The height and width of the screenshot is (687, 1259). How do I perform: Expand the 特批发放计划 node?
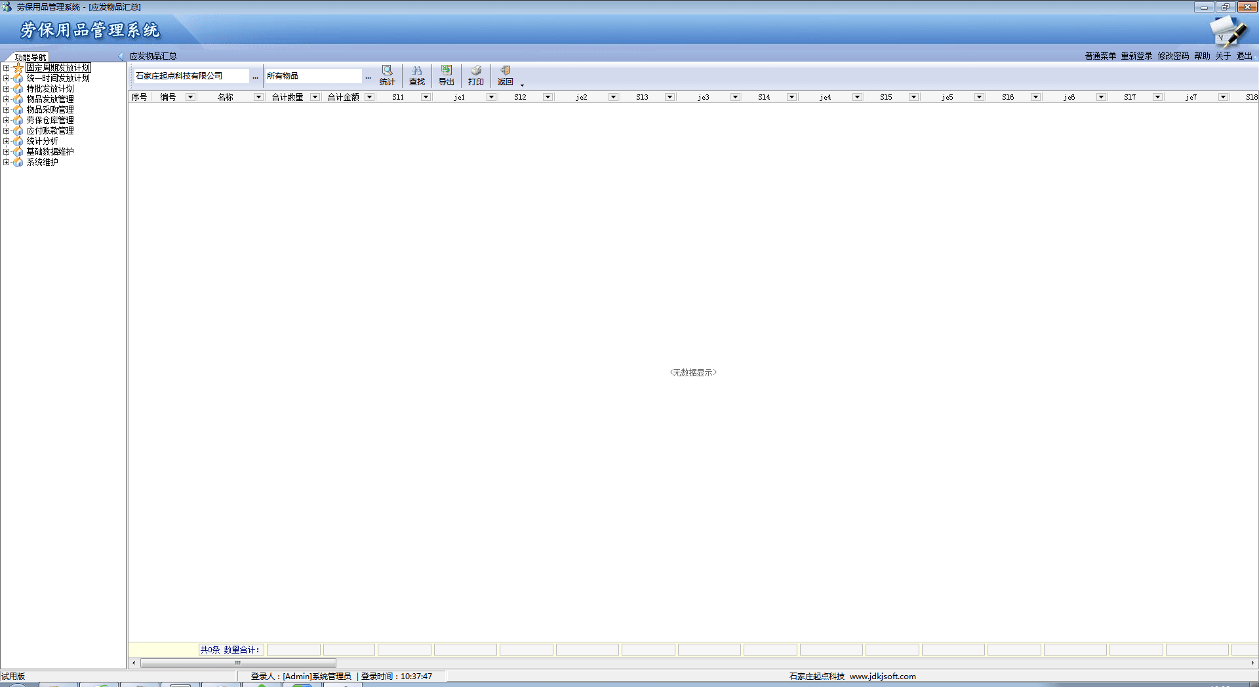coord(6,89)
